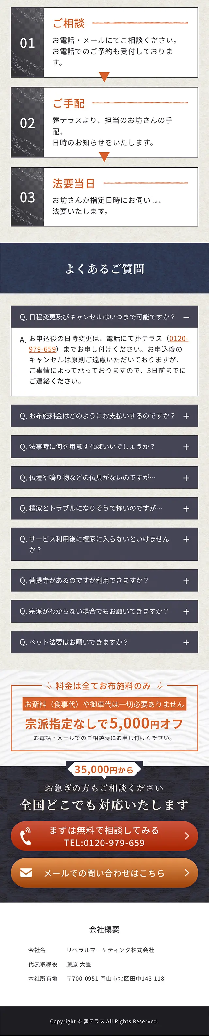This screenshot has height=1036, width=209.
Task: Click the よくあるご質問 section heading
Action: [104, 268]
